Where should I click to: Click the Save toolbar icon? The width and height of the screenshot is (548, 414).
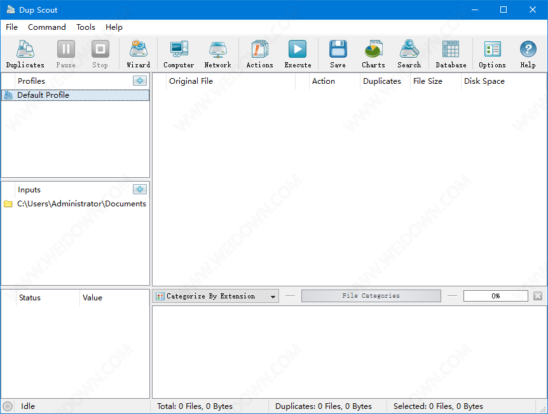(x=338, y=54)
